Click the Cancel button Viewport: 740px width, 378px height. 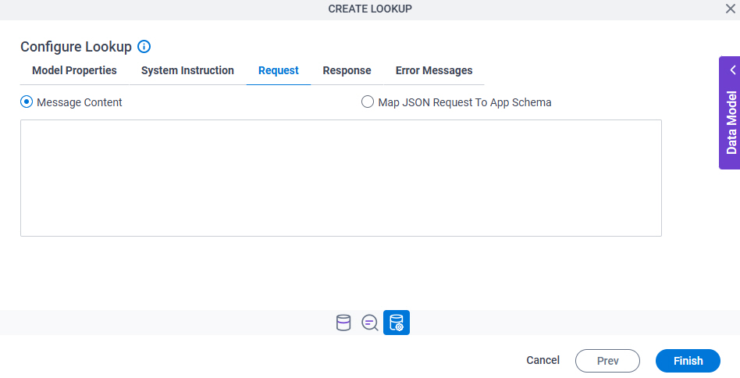pos(543,361)
